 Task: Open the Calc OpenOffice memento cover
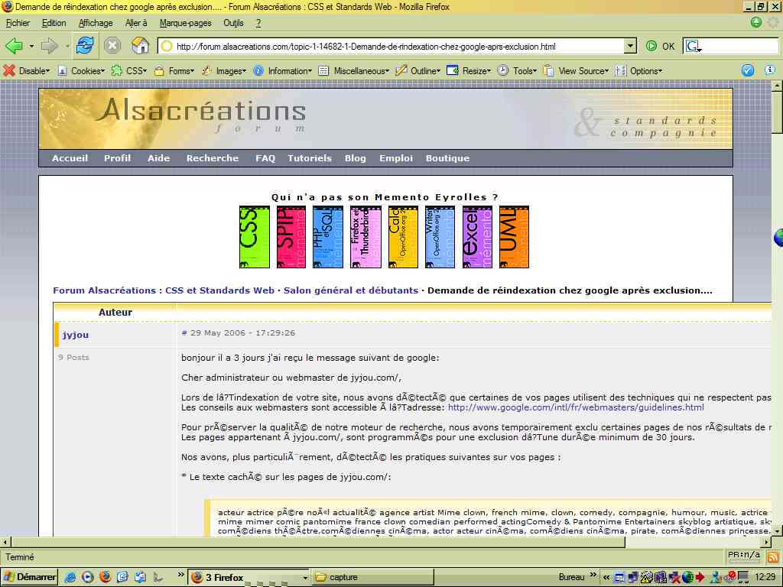click(403, 237)
